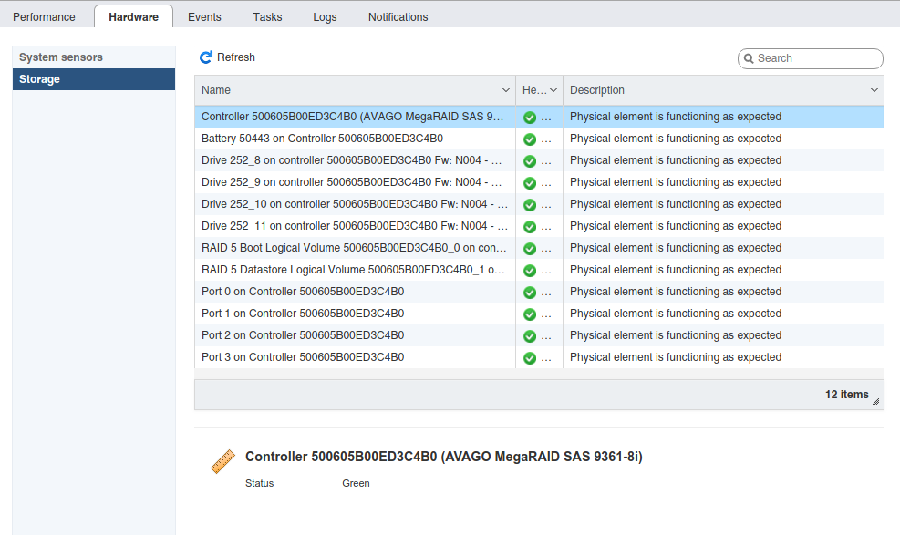This screenshot has height=535, width=900.
Task: Open the Health column dropdown chevron
Action: tap(553, 90)
